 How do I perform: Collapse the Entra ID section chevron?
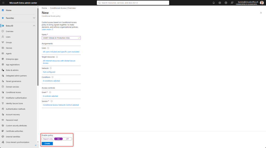click(x=34, y=26)
